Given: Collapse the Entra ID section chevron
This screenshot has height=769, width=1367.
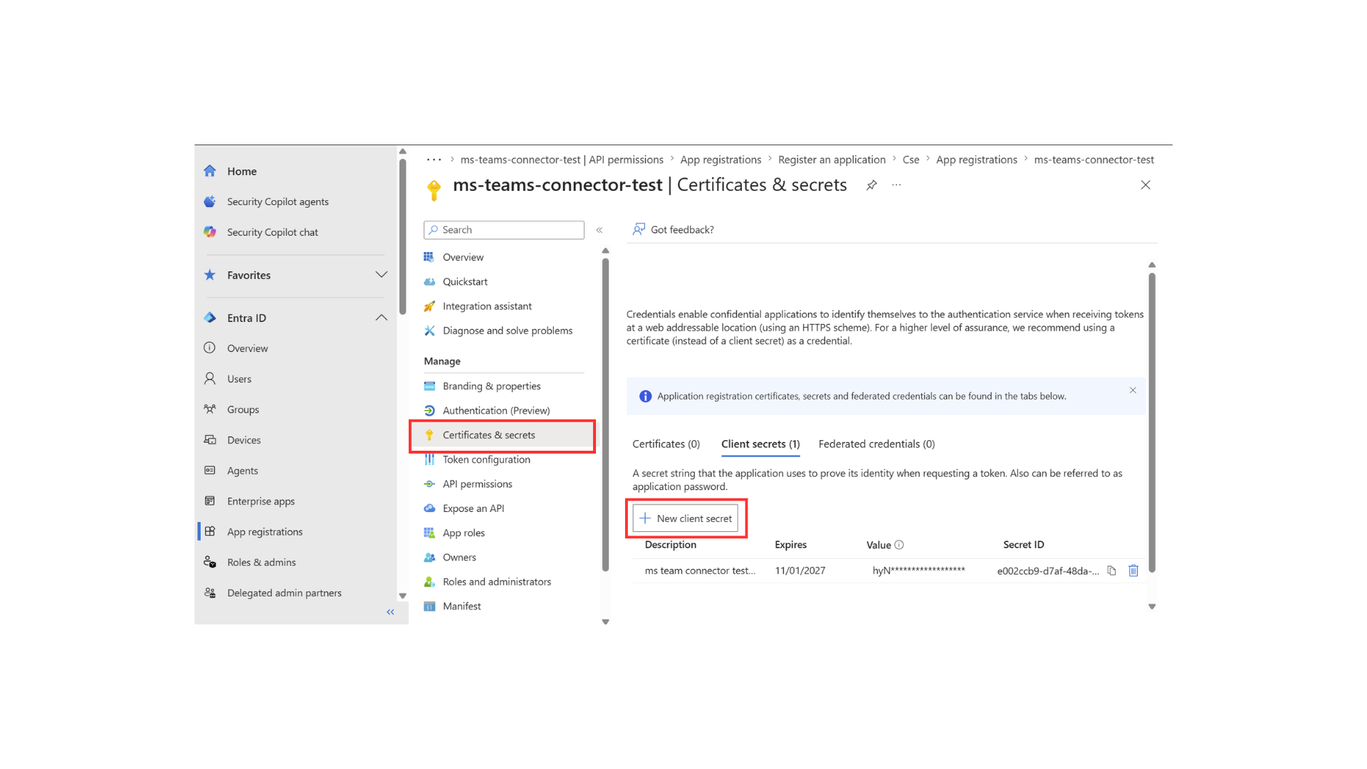Looking at the screenshot, I should [x=381, y=318].
